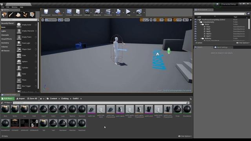
Task: Click the Empty Actor placement icon
Action: [x=19, y=25]
